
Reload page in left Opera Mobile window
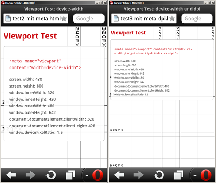[51, 175]
